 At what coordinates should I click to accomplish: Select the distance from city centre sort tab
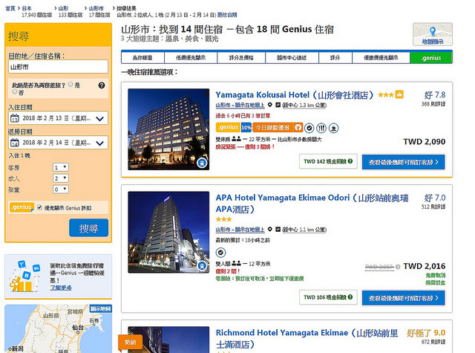(x=292, y=58)
